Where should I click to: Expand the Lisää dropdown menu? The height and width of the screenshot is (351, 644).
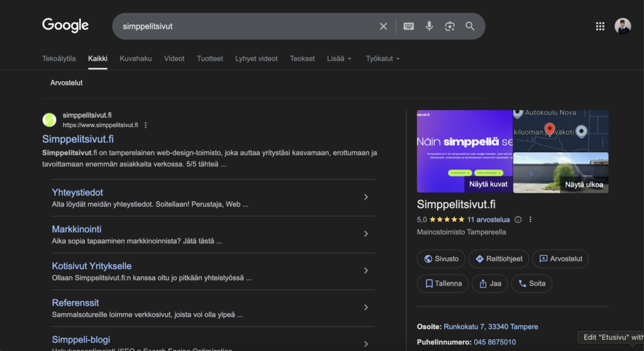click(339, 58)
